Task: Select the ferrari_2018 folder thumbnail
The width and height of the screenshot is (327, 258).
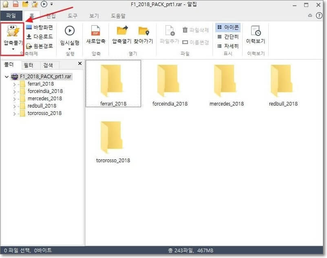Action: coord(113,84)
